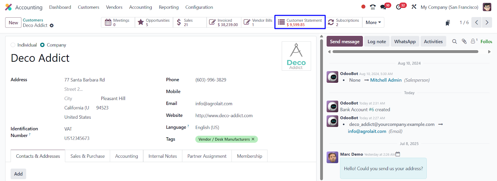
Task: Open the Dashboard menu
Action: (60, 7)
